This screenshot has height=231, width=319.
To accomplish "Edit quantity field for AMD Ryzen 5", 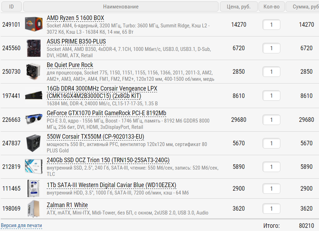I will [x=271, y=25].
